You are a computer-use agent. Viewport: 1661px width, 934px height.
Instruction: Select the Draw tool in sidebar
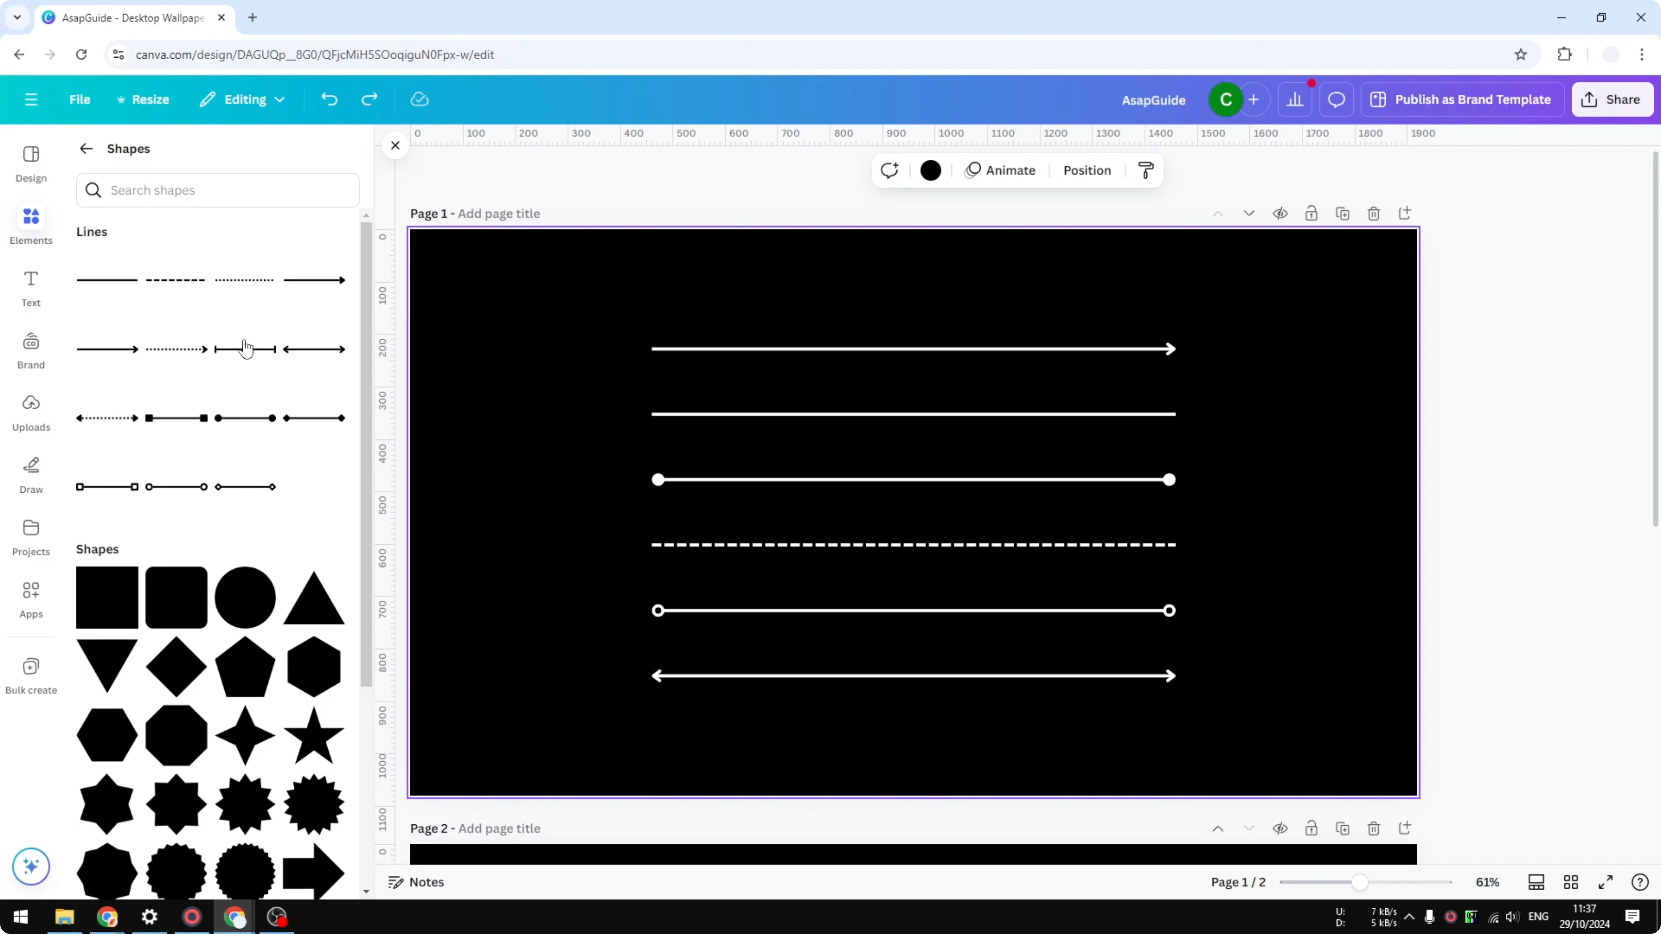click(x=30, y=474)
